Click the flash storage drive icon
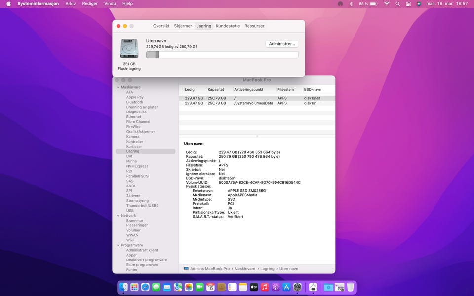This screenshot has width=474, height=296. click(x=129, y=48)
